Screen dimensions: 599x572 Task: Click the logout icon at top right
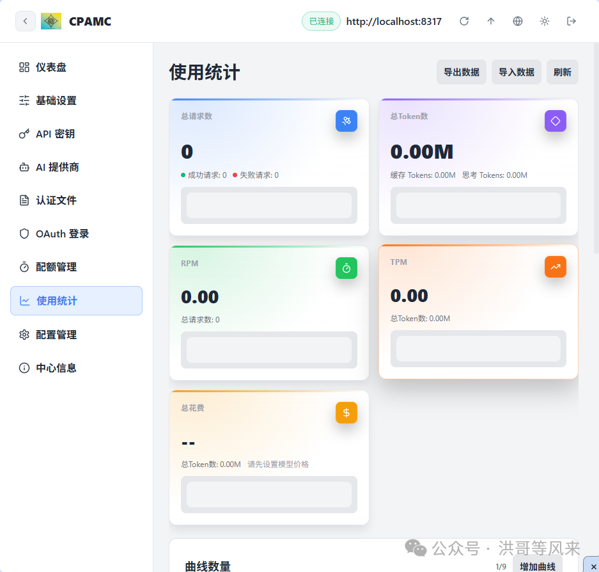(571, 21)
